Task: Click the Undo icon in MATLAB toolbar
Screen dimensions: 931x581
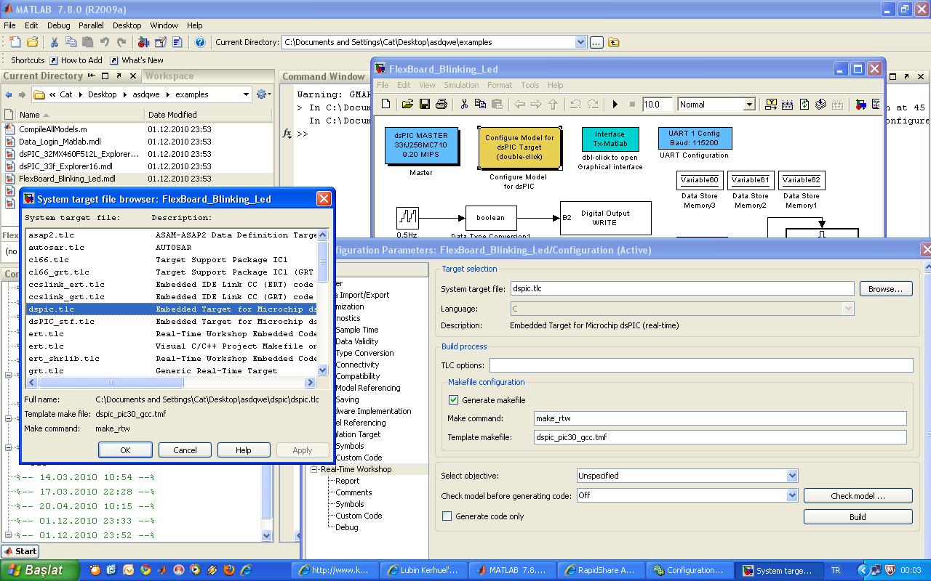Action: (104, 43)
